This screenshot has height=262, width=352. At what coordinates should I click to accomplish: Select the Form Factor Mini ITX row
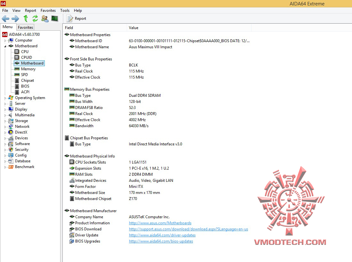pyautogui.click(x=157, y=187)
